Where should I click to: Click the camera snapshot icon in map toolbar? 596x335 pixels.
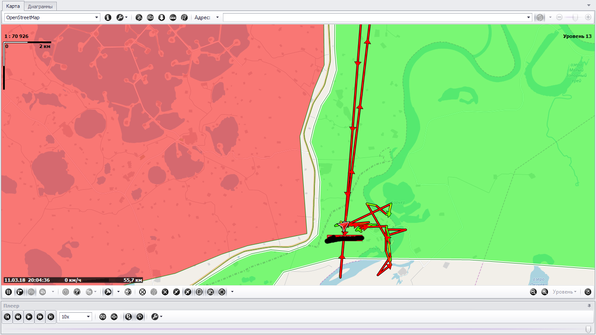pyautogui.click(x=211, y=292)
